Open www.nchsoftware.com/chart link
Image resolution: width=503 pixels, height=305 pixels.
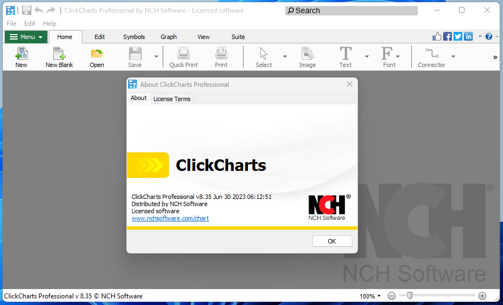pyautogui.click(x=170, y=218)
